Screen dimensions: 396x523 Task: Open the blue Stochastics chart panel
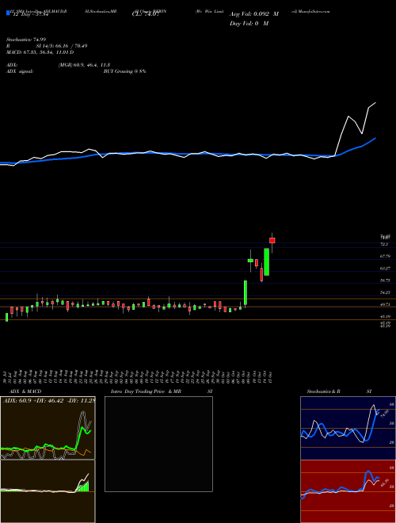tap(348, 428)
